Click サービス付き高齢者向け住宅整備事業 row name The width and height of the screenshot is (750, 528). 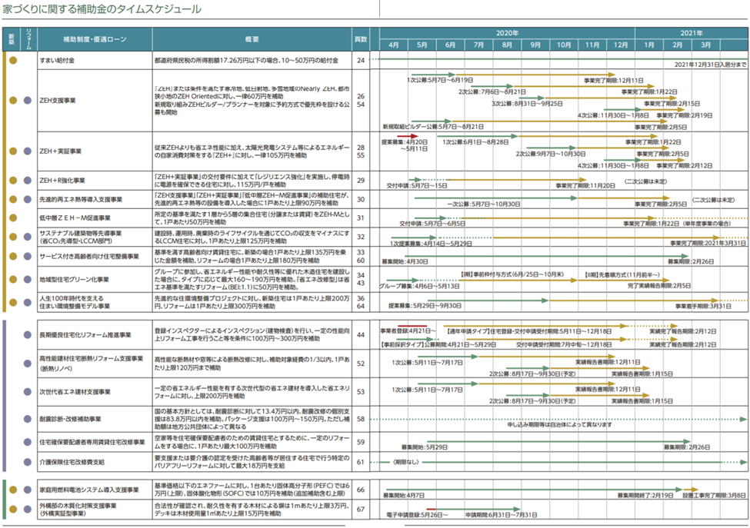(x=89, y=257)
